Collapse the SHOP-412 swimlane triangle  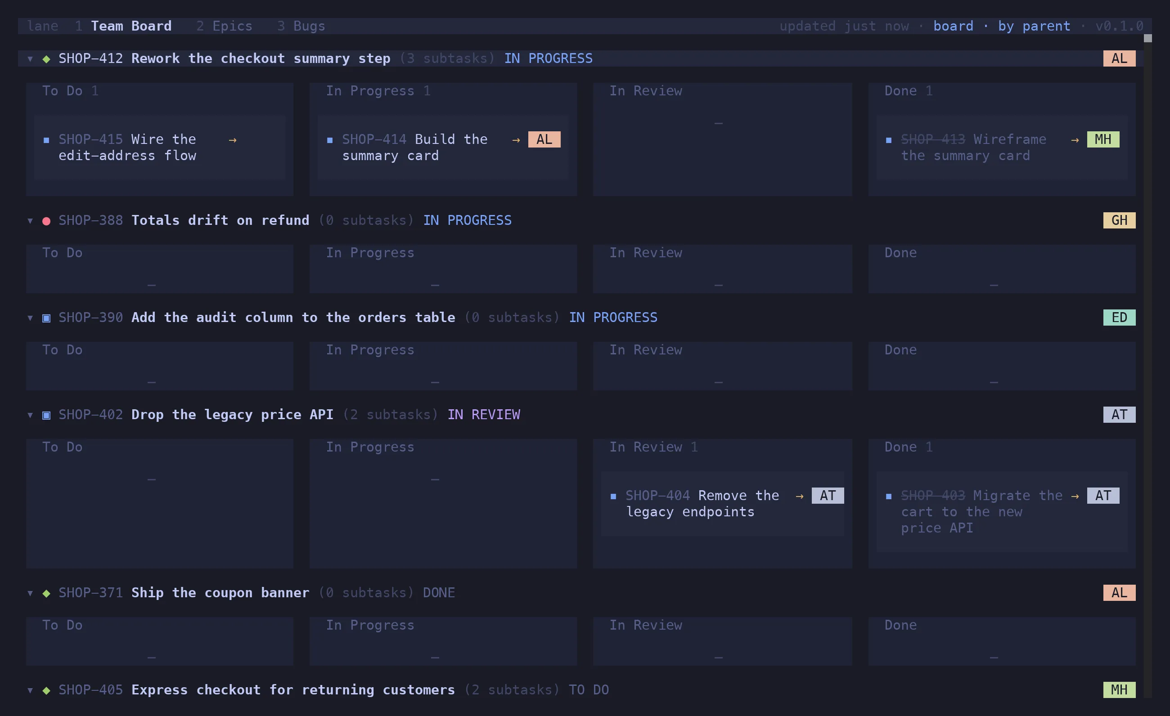pyautogui.click(x=30, y=59)
